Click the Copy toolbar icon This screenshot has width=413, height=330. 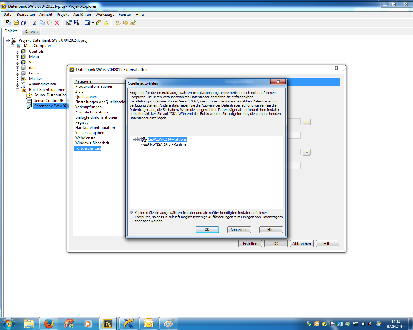pyautogui.click(x=42, y=23)
